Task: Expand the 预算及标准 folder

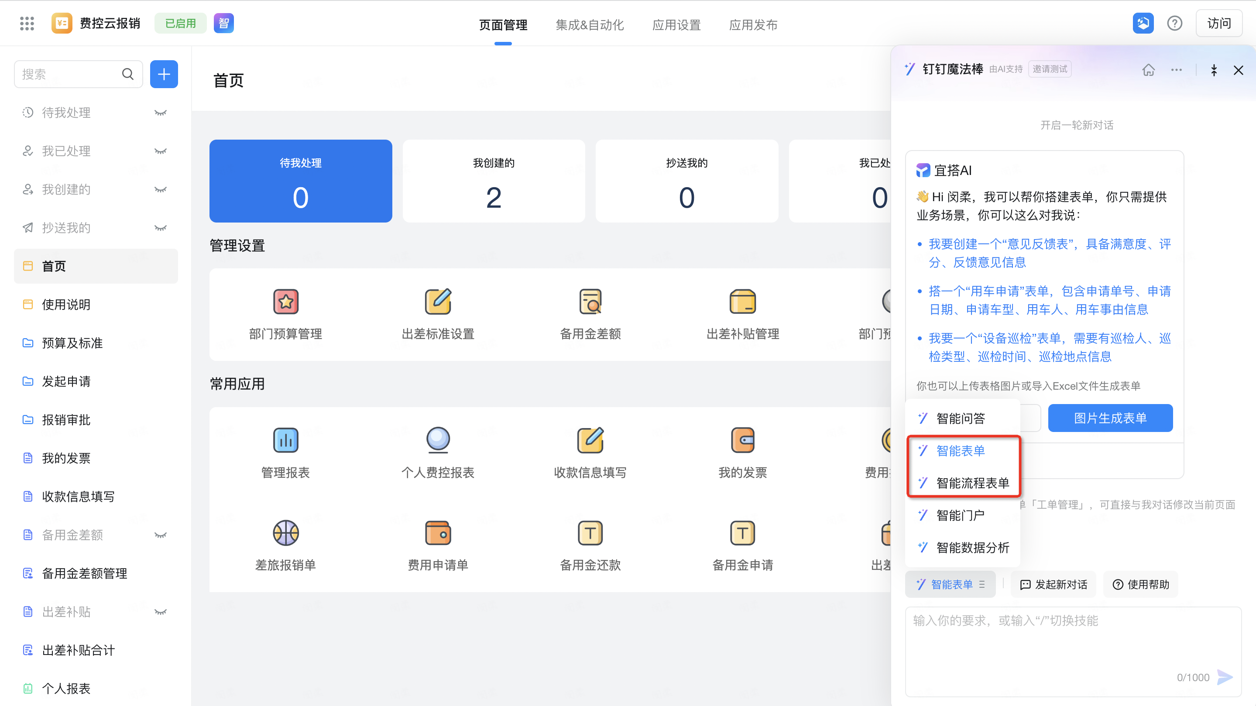Action: [x=96, y=343]
